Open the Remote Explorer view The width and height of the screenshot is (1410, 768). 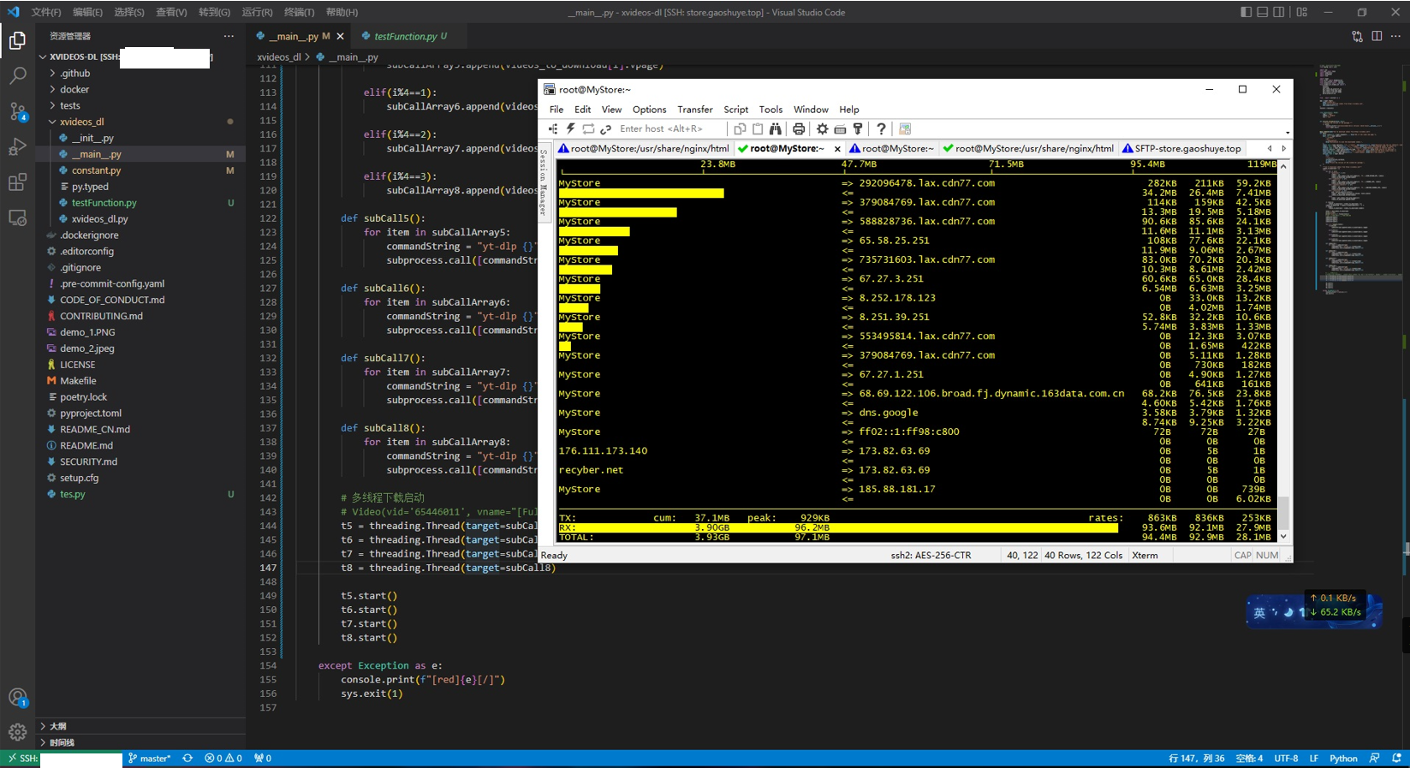(17, 217)
